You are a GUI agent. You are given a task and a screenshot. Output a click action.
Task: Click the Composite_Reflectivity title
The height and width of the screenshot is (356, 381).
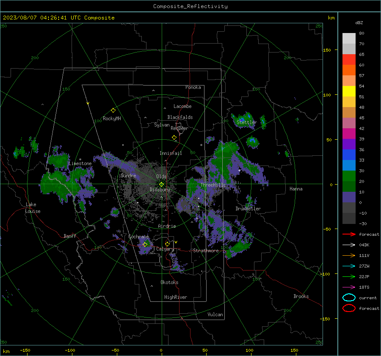(x=190, y=6)
